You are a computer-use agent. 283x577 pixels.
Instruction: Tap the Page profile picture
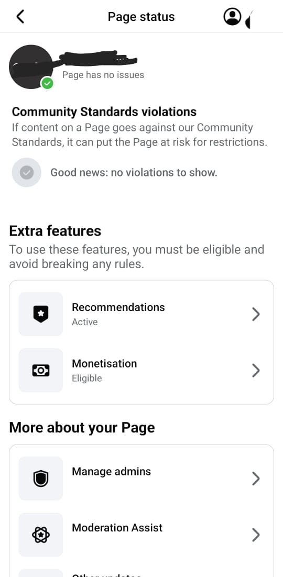31,66
